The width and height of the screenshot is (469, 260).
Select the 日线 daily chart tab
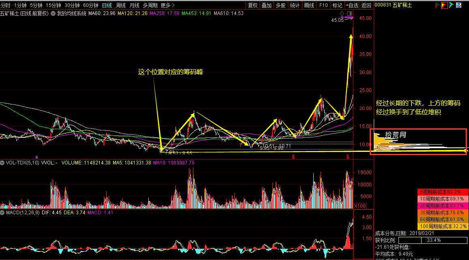[x=107, y=5]
